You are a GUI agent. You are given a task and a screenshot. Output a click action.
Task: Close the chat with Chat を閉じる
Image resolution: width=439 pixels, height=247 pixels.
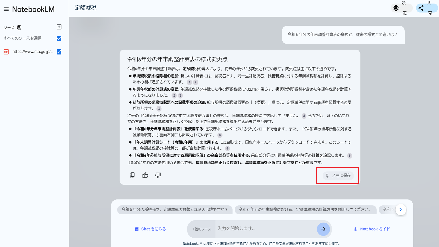point(150,229)
